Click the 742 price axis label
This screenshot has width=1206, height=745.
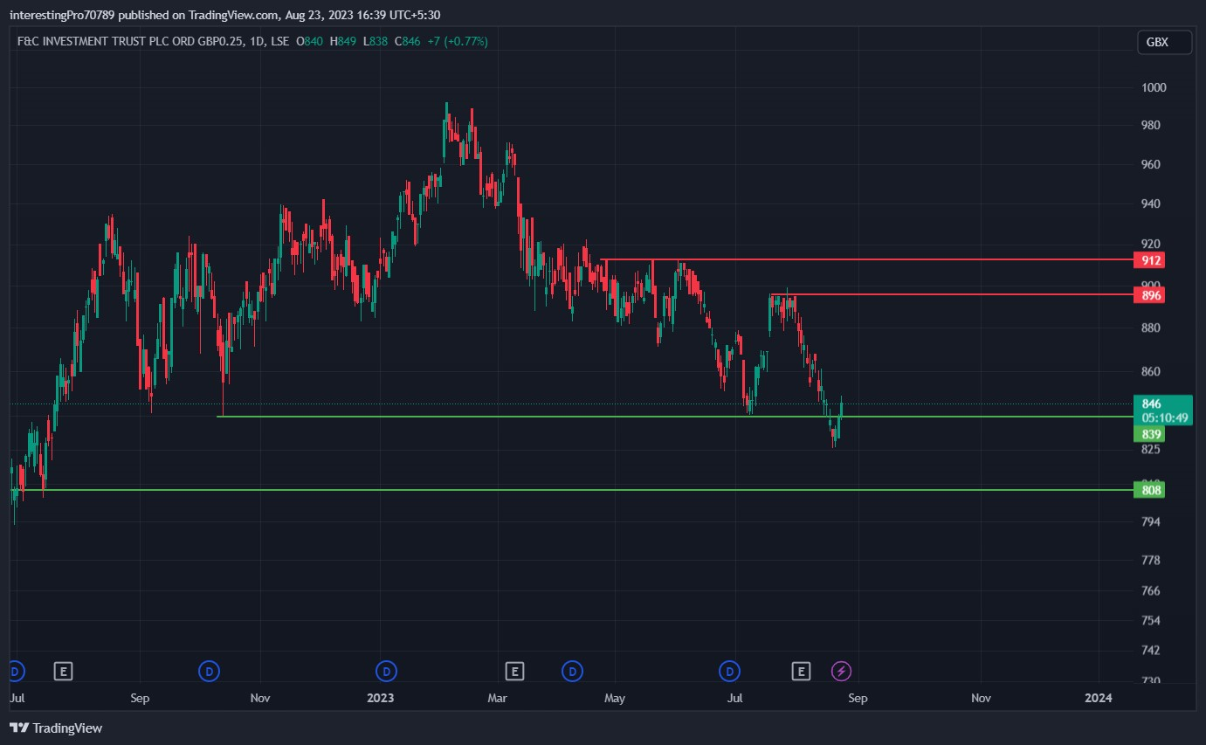click(x=1151, y=650)
